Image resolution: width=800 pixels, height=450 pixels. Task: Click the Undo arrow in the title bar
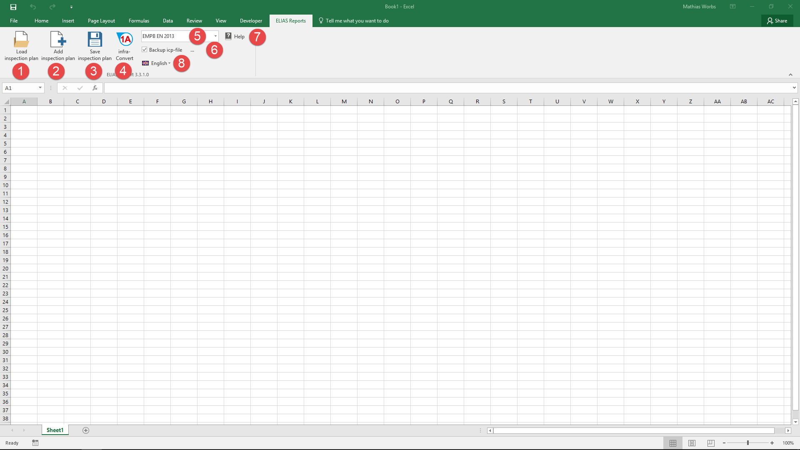pos(33,7)
